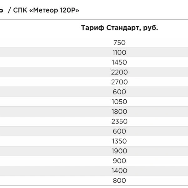Click the 900 price cell
The image size is (188, 188).
click(119, 161)
